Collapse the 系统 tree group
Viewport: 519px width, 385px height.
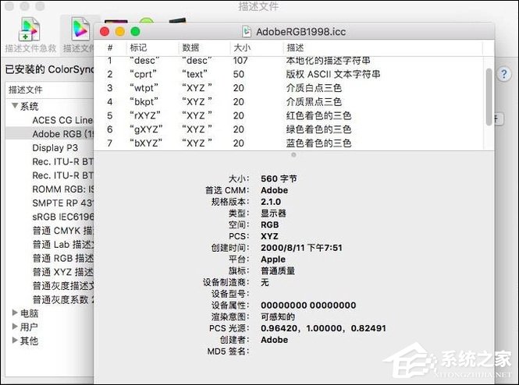(x=15, y=106)
